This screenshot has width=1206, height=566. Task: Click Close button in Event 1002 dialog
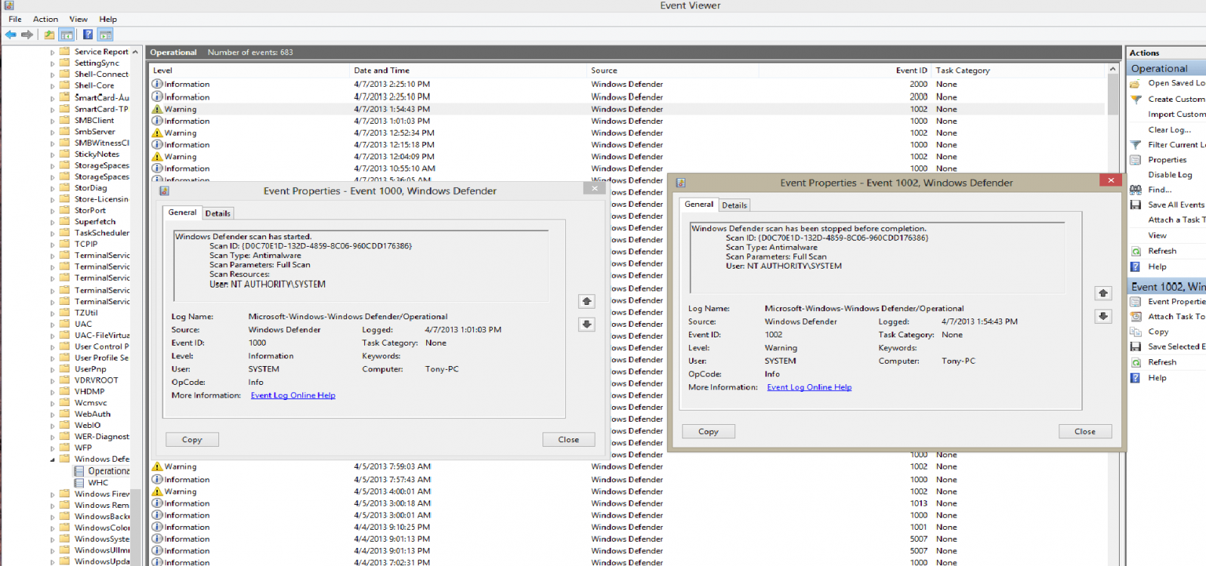click(1085, 432)
